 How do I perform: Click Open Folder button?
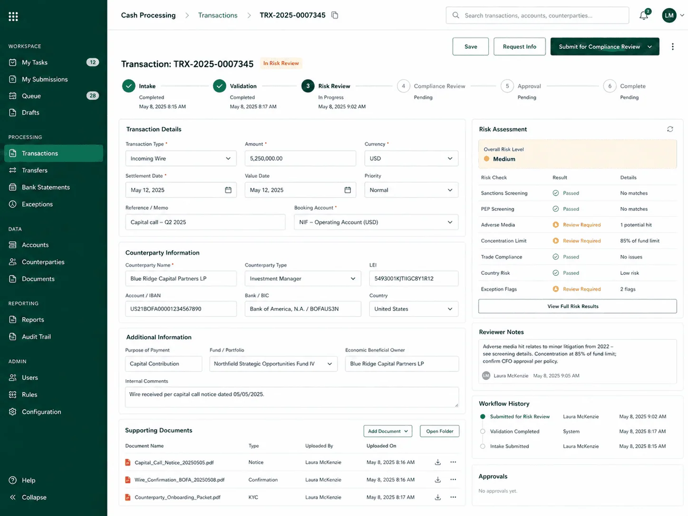440,431
